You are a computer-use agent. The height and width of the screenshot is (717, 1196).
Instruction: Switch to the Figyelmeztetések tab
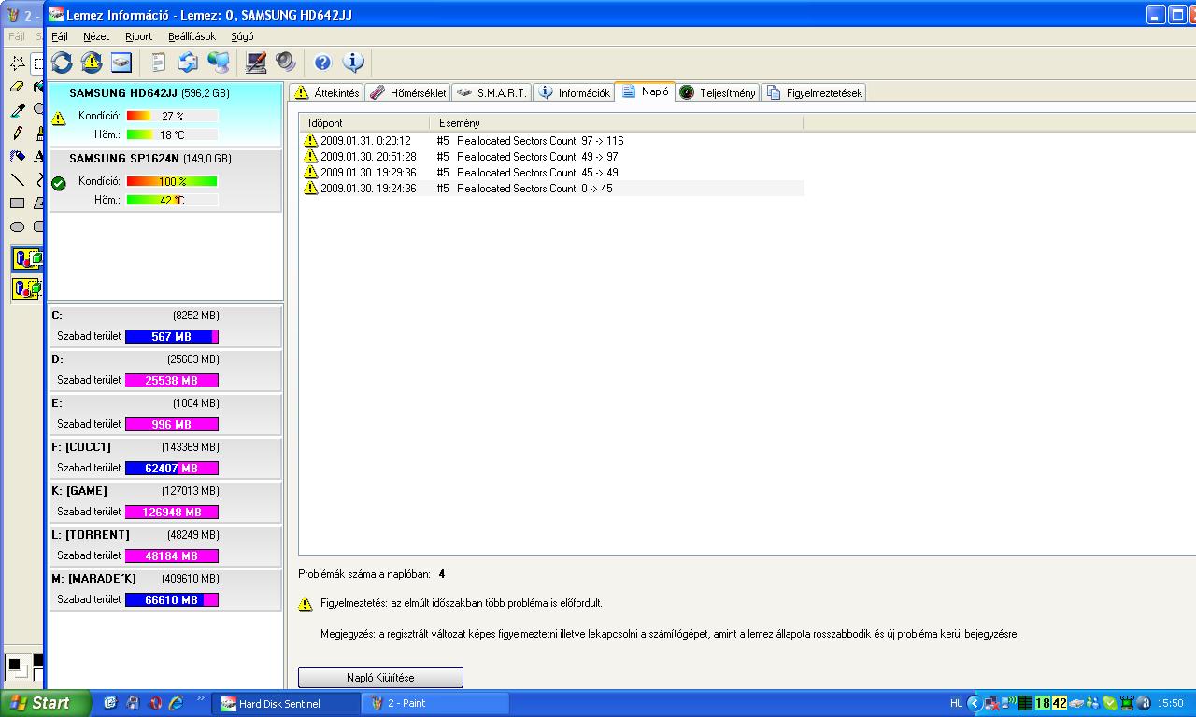click(x=814, y=92)
